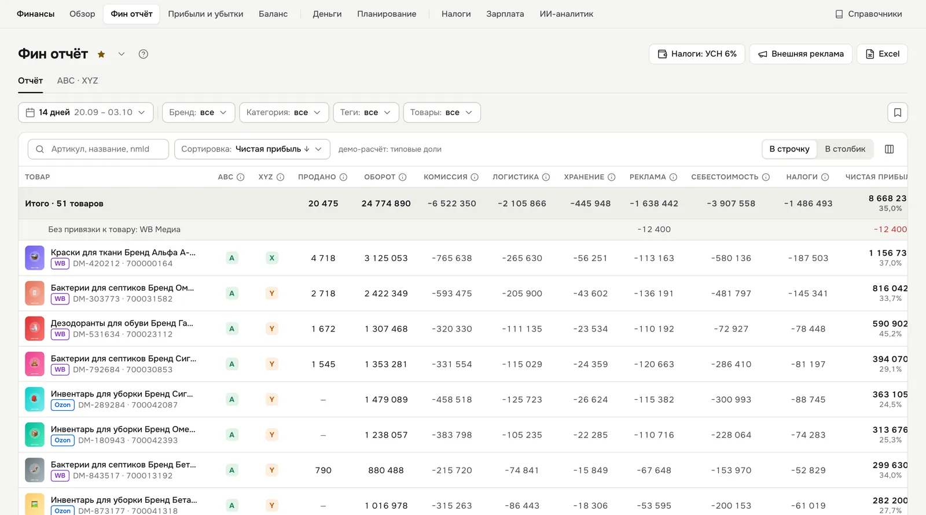The height and width of the screenshot is (515, 926).
Task: Open the column settings icon
Action: [890, 149]
